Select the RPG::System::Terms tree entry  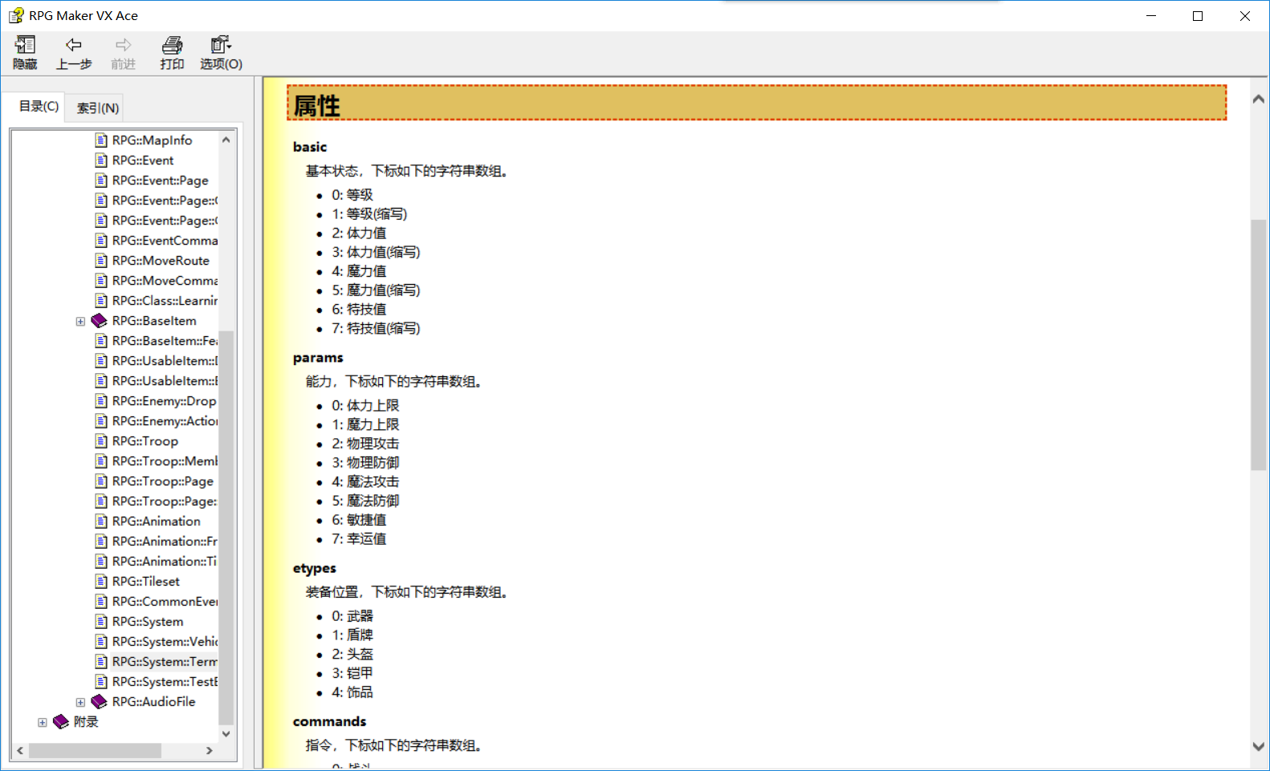165,662
